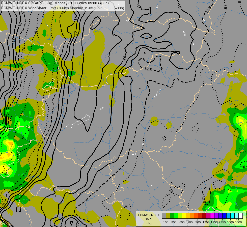Pick the white swatch after the 5000 tick
Image resolution: width=247 pixels, height=227 pixels.
(x=240, y=216)
